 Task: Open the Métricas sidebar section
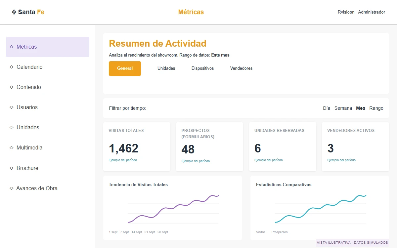point(48,47)
